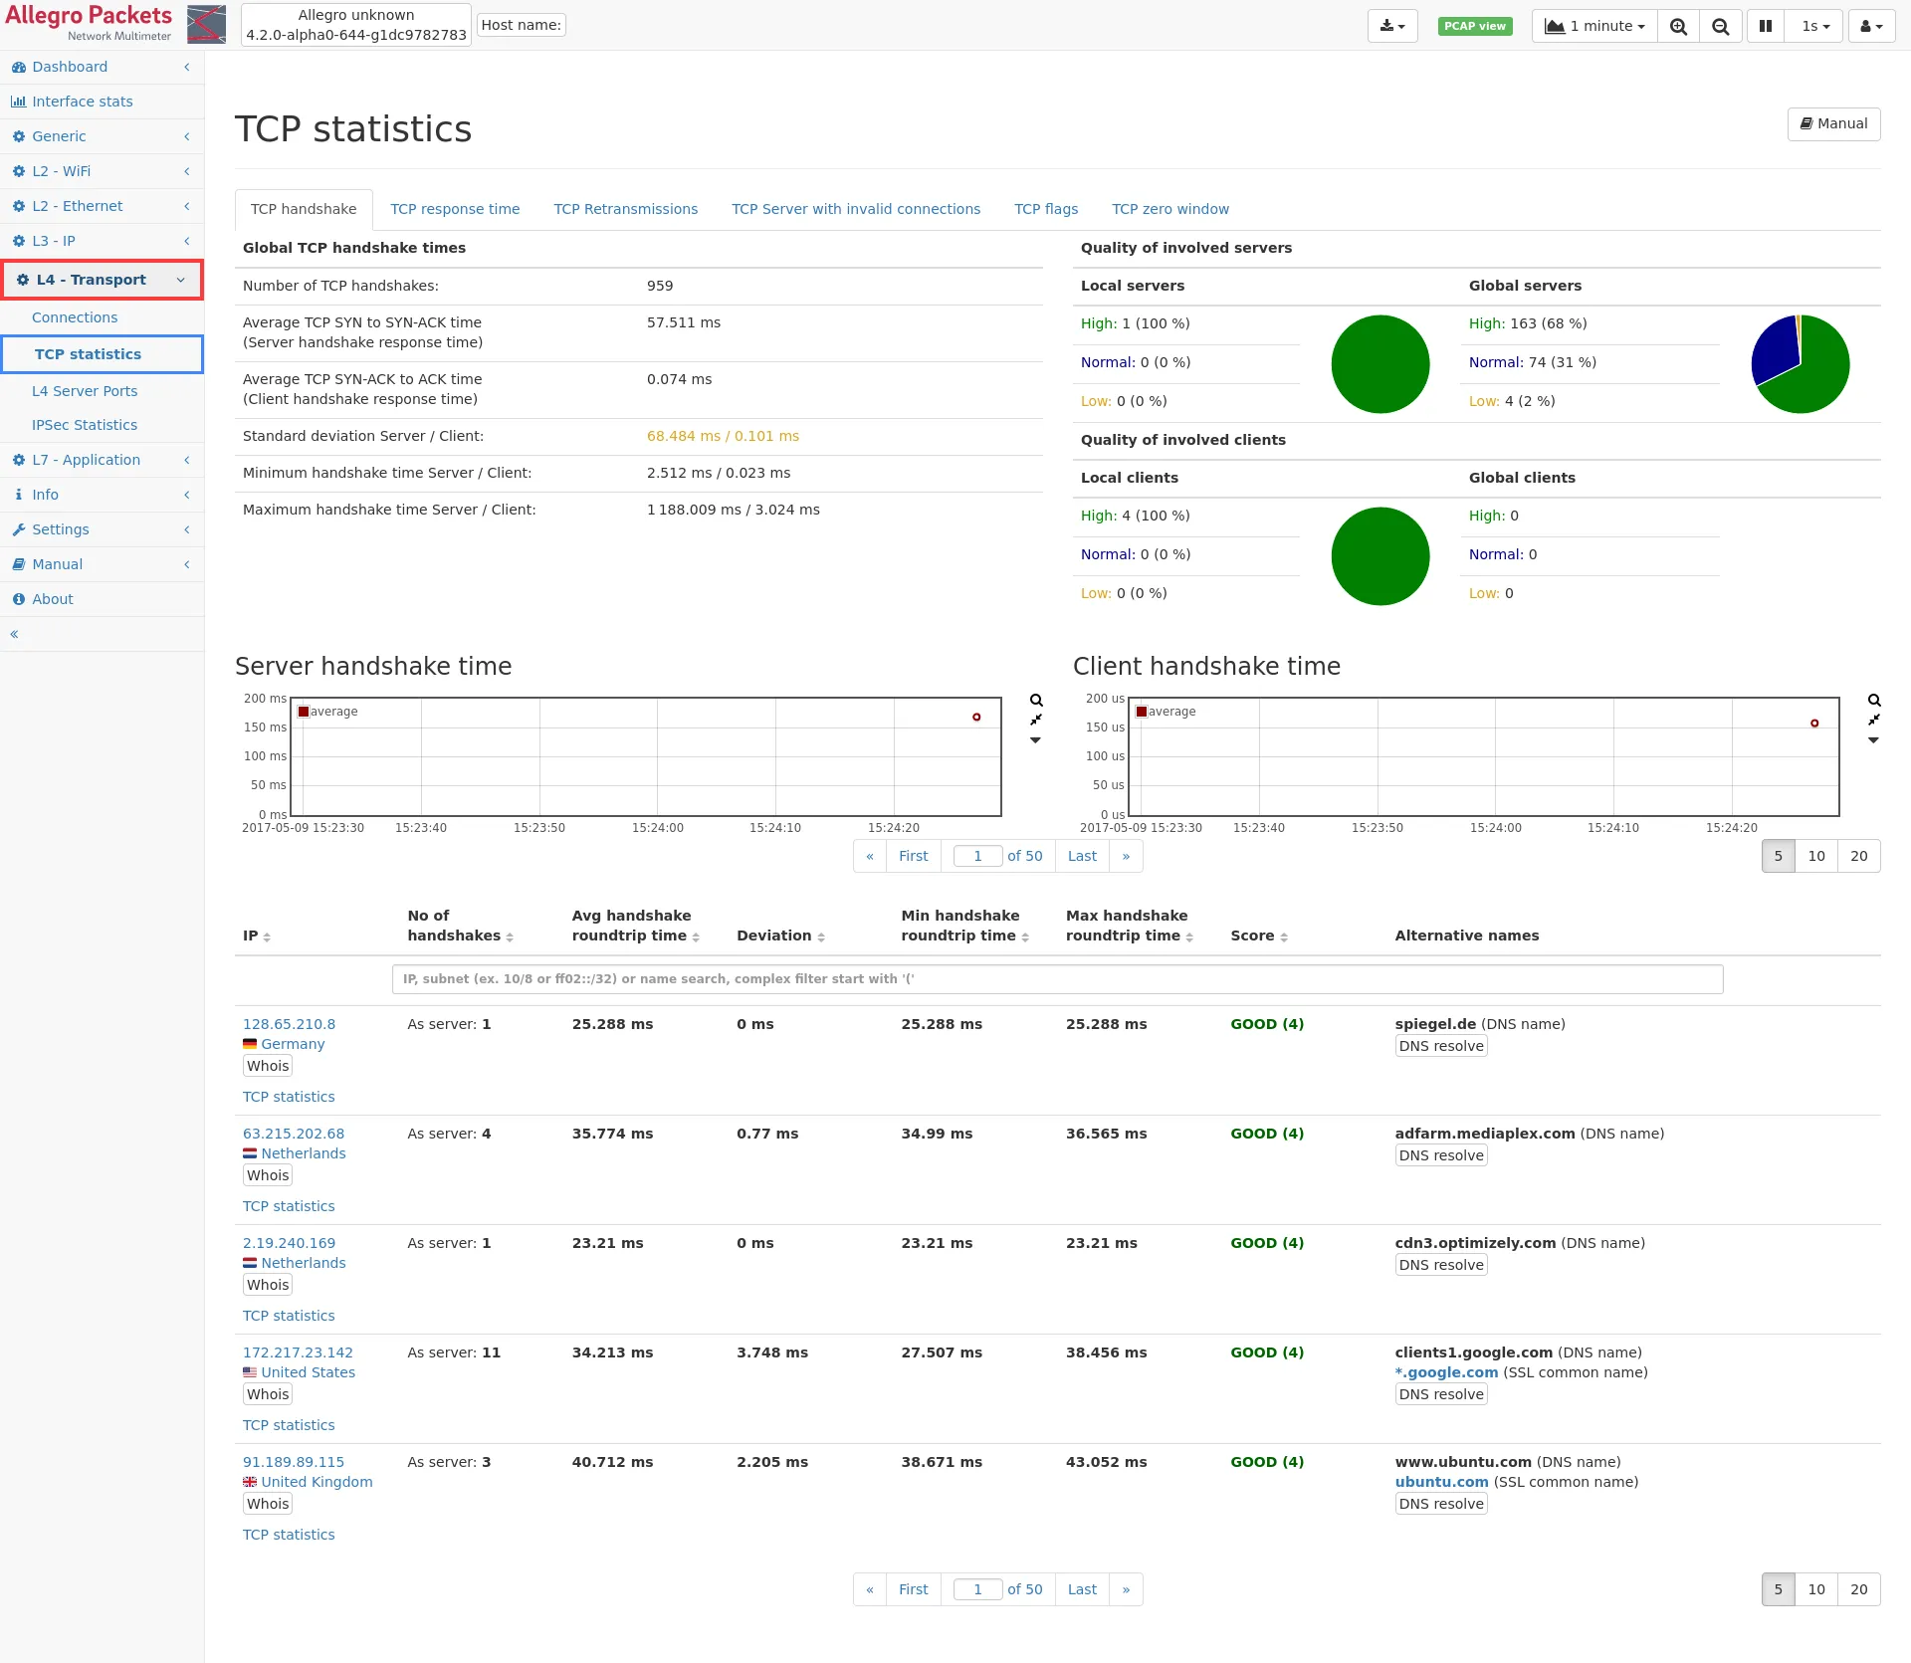This screenshot has width=1911, height=1663.
Task: Open the TCP zero window tab
Action: click(1169, 209)
